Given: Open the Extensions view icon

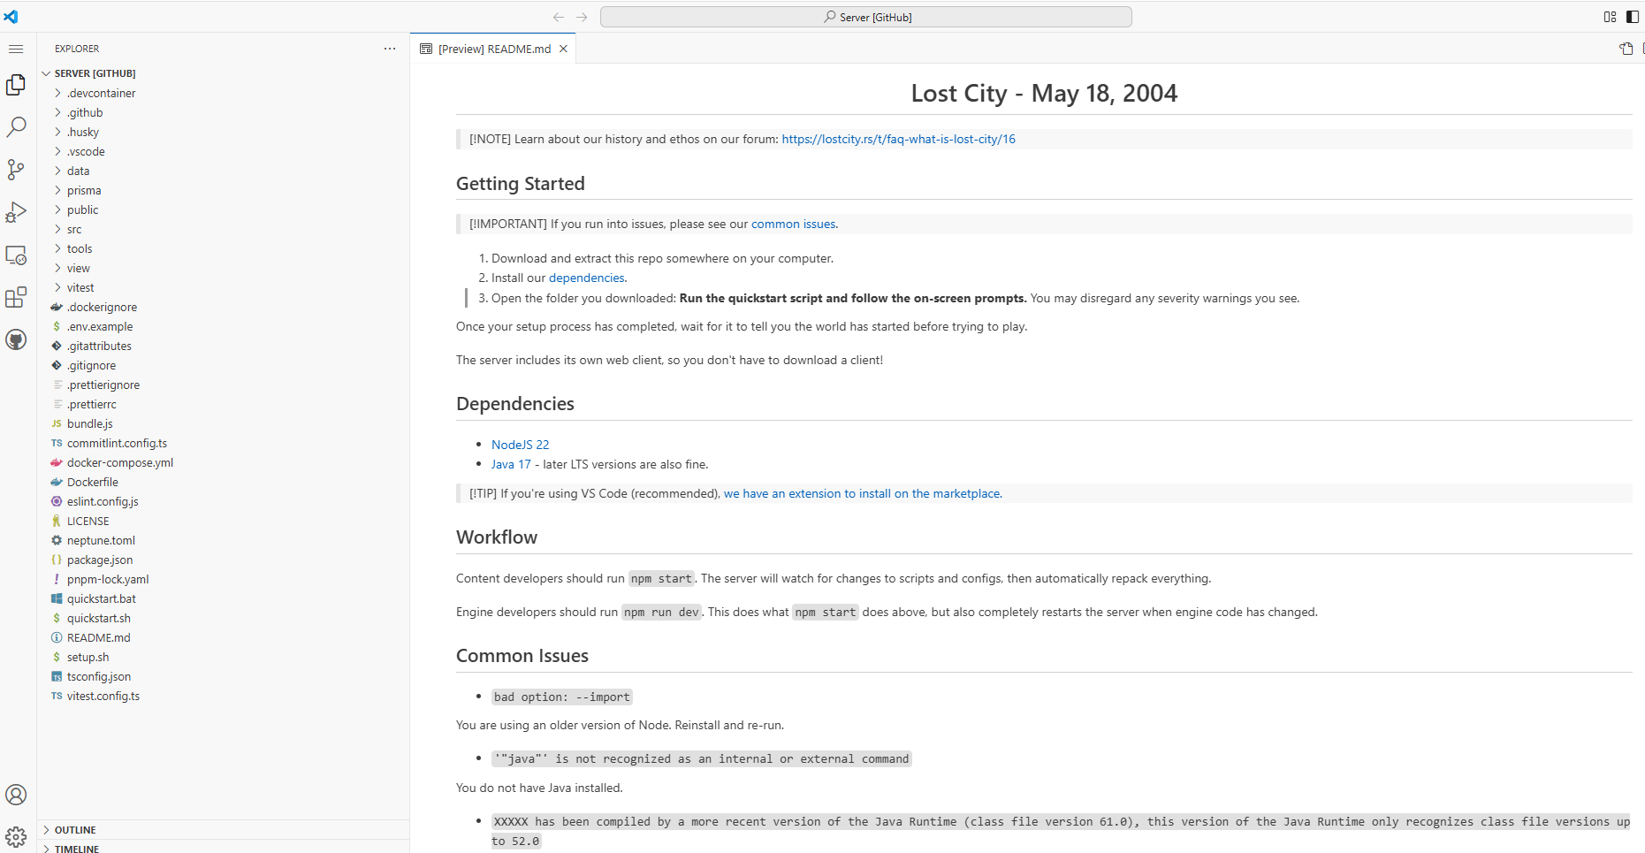Looking at the screenshot, I should click(16, 297).
